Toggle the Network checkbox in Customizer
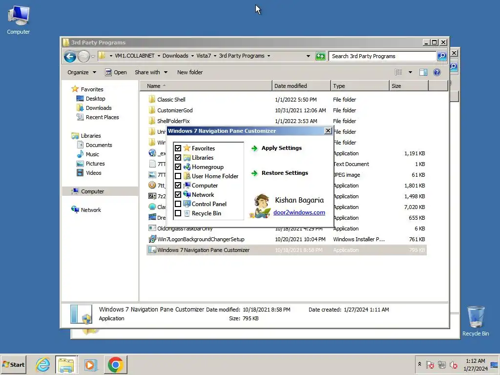This screenshot has width=500, height=375. point(178,194)
